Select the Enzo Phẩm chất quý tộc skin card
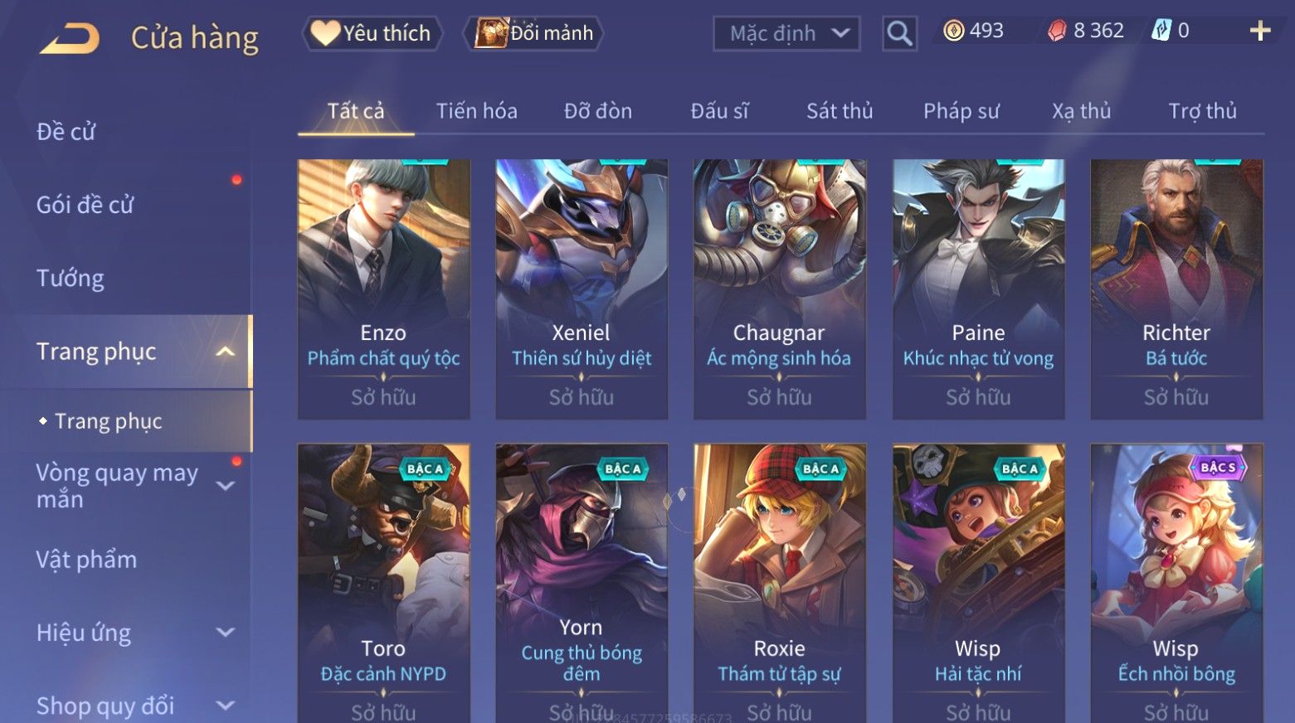The image size is (1295, 723). tap(383, 289)
